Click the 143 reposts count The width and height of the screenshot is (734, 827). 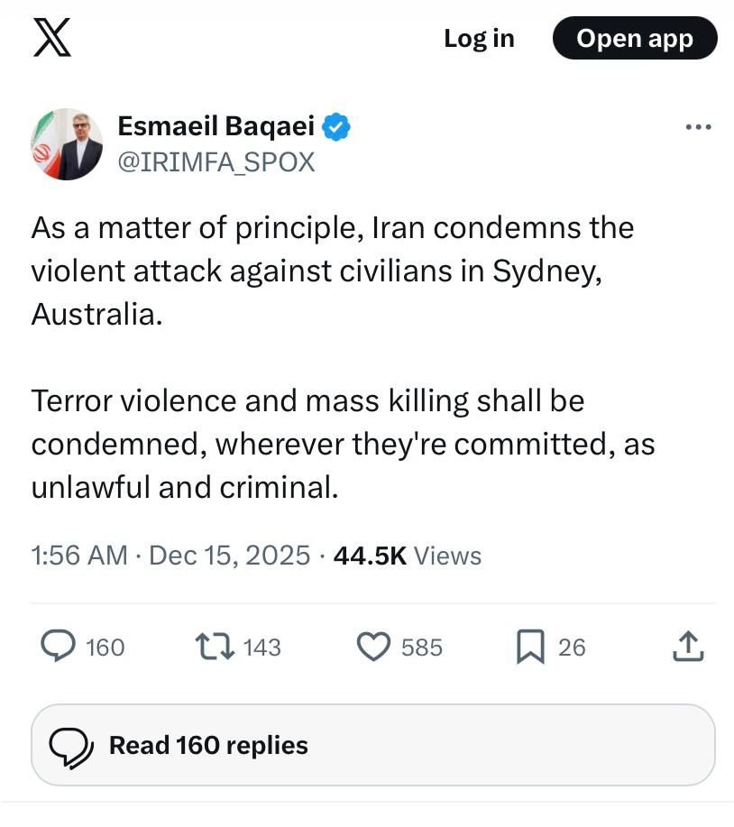(262, 648)
